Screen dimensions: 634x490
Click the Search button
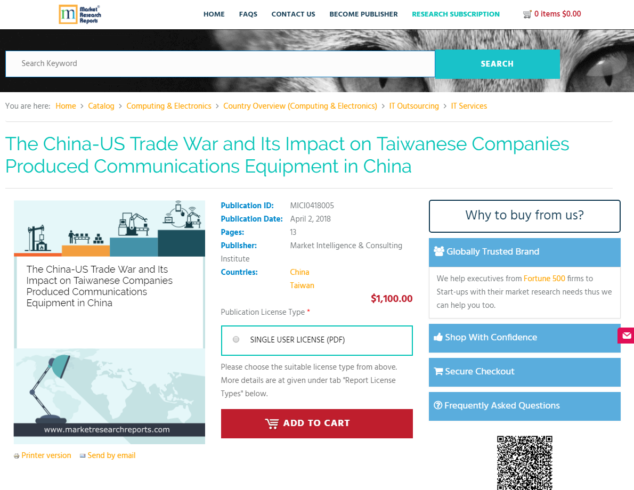coord(497,64)
